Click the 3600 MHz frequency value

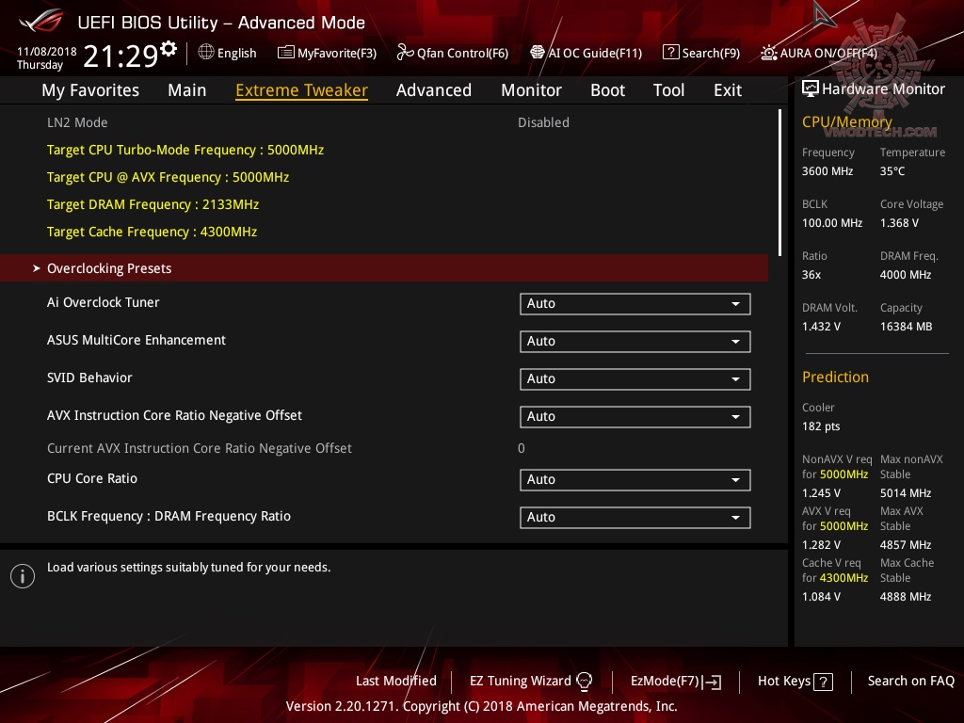click(827, 171)
